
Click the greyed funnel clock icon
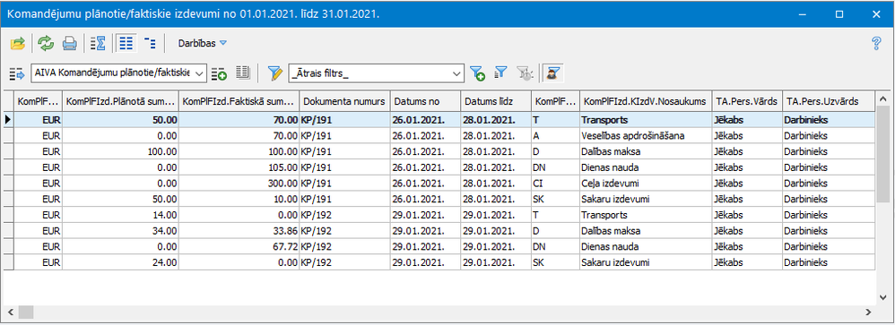[x=525, y=73]
